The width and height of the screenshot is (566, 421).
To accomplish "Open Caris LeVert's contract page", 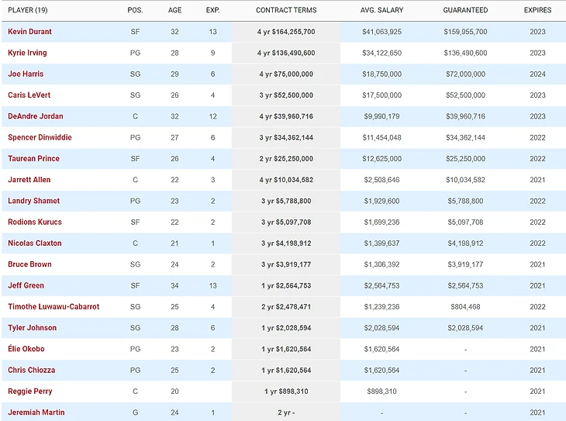I will click(x=27, y=95).
